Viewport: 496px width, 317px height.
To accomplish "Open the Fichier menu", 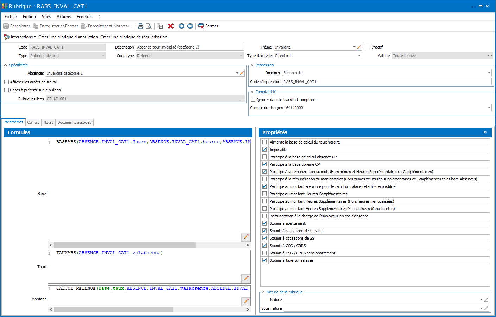I will tap(11, 17).
